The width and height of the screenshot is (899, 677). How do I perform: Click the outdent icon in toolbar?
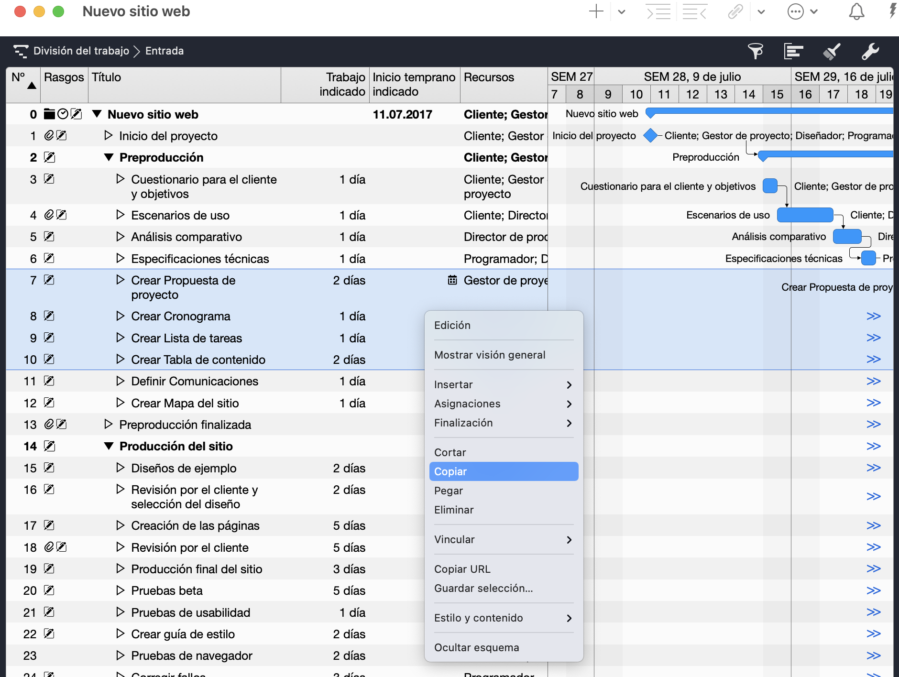694,11
